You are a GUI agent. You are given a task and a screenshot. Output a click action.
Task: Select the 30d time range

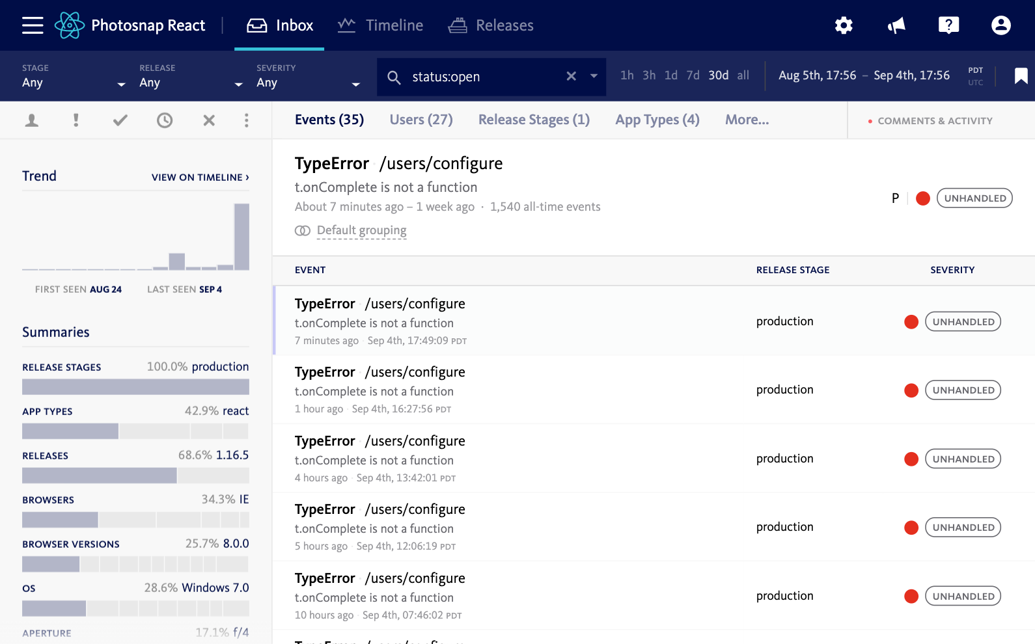click(719, 75)
